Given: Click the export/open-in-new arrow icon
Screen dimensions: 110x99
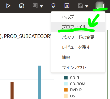Looking at the screenshot, I should pos(67,6).
